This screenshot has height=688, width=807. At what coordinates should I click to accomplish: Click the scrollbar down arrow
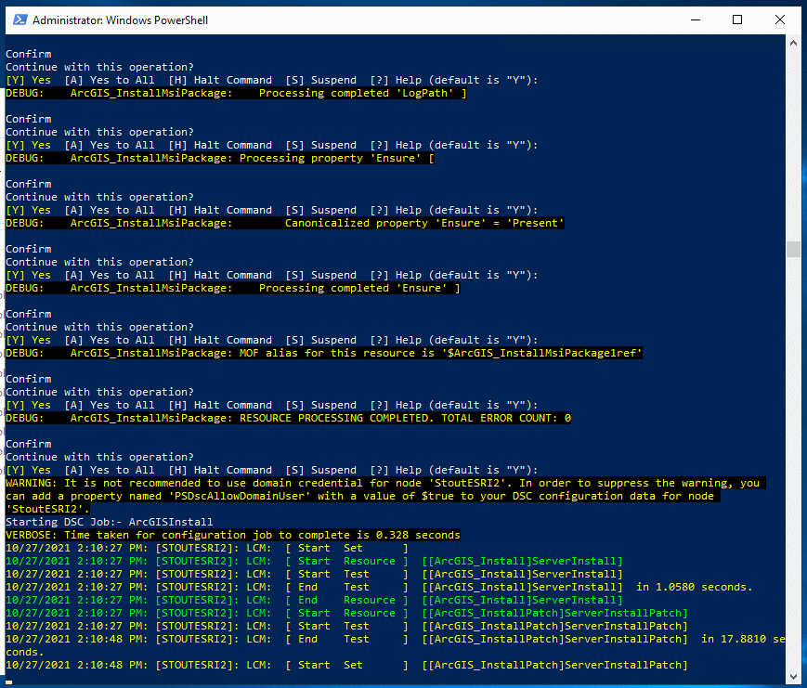coord(792,674)
